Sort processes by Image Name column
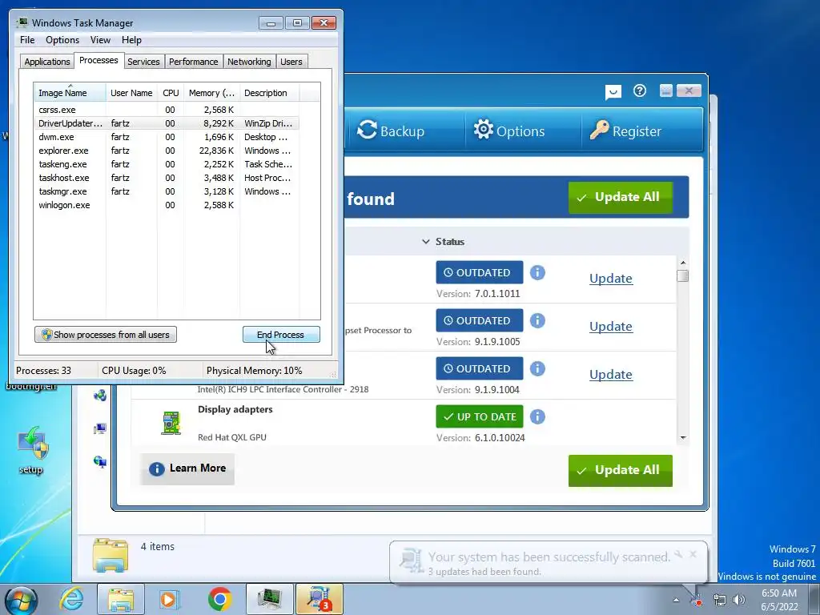This screenshot has width=820, height=615. click(x=70, y=93)
